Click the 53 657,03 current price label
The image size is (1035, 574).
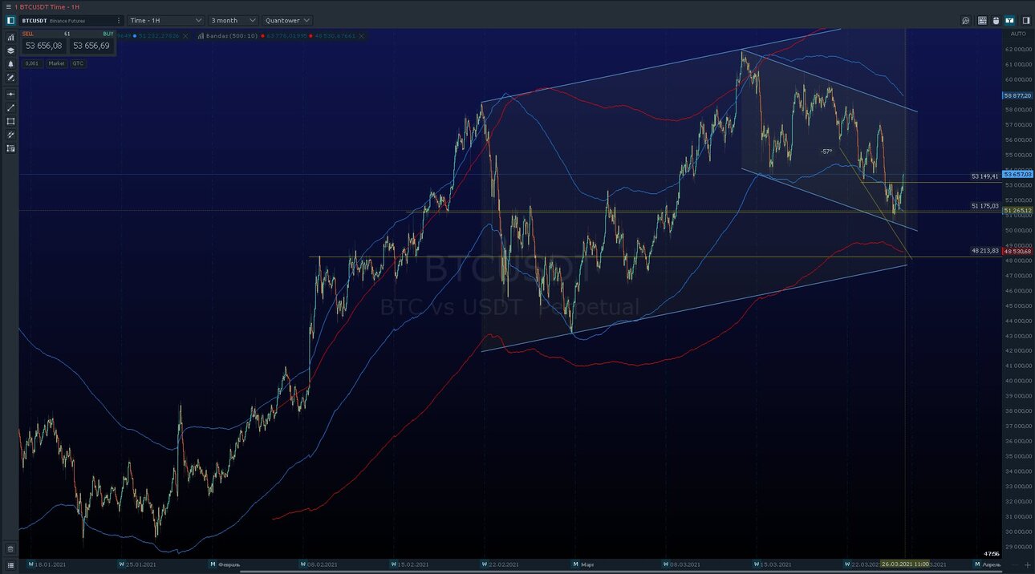pos(1017,174)
